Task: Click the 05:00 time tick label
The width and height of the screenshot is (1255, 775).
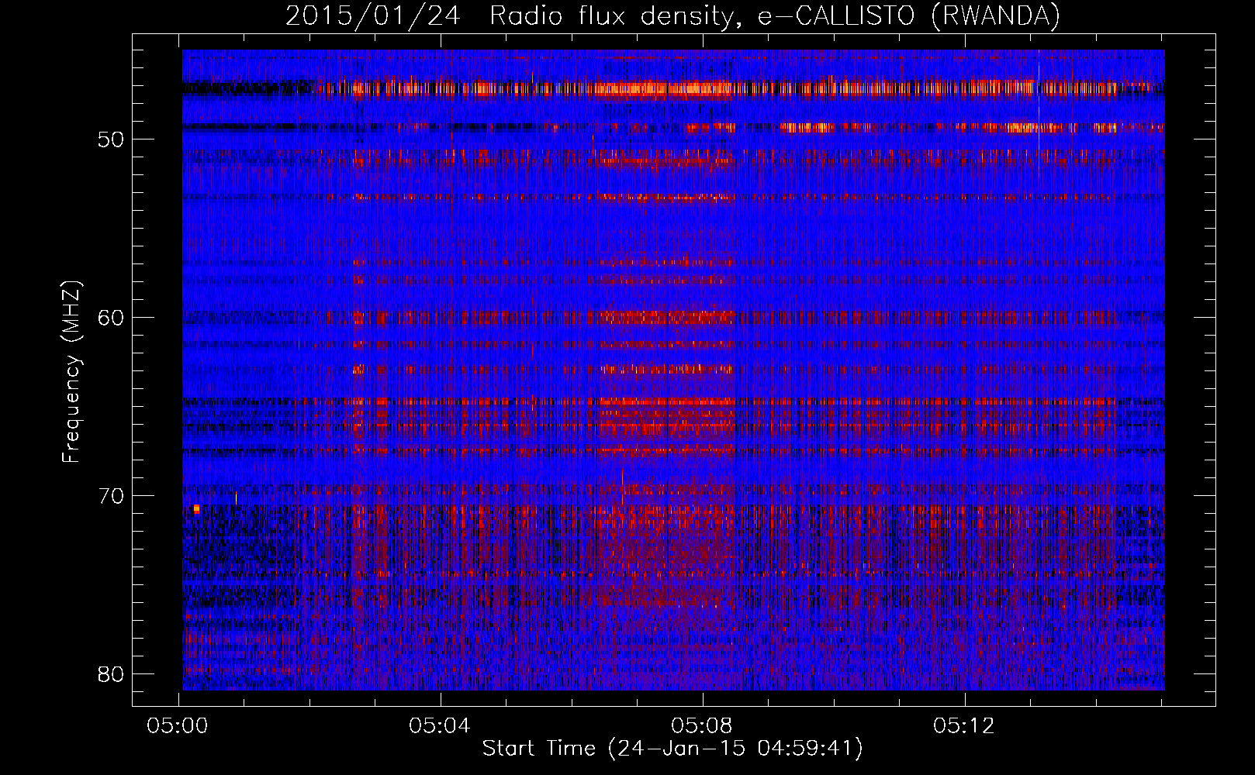Action: (178, 726)
